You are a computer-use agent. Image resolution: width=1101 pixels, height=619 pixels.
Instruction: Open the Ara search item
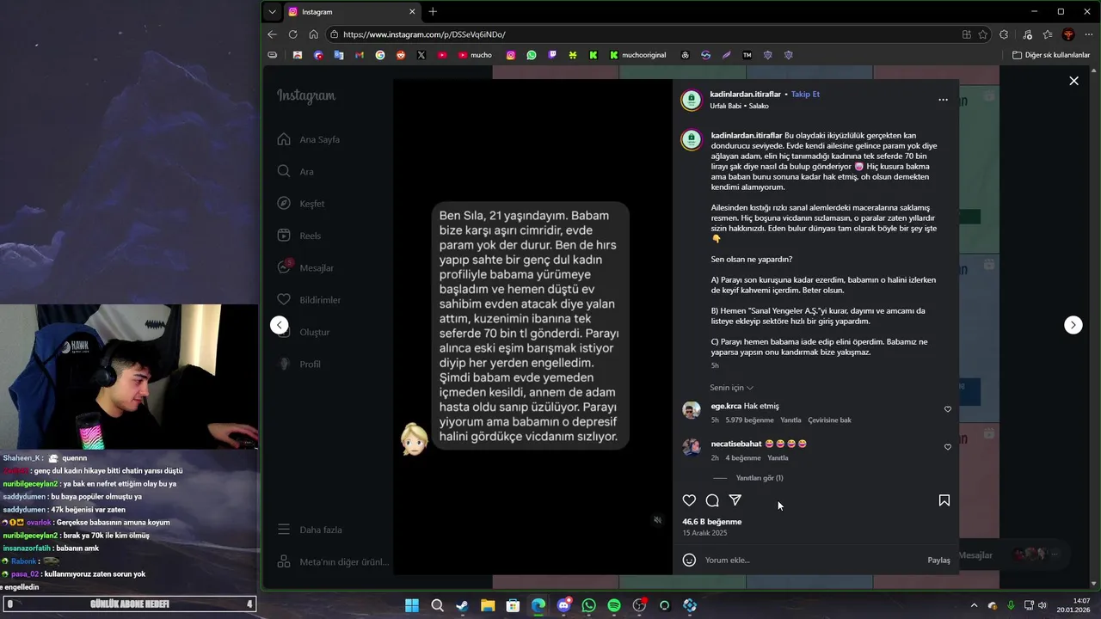[x=296, y=171]
